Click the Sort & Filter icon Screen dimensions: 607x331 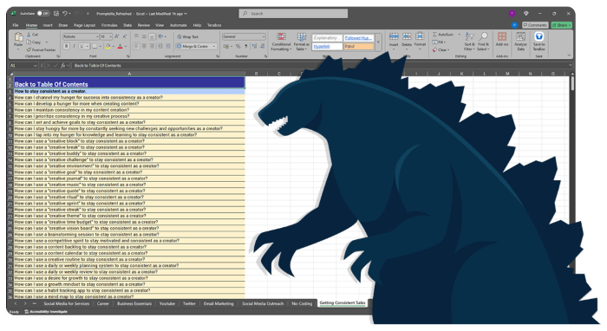[x=469, y=37]
